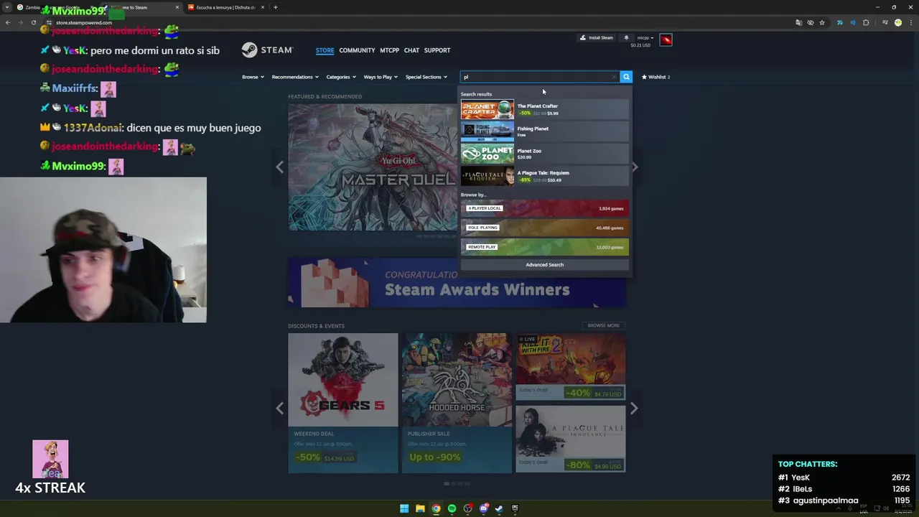This screenshot has height=517, width=919.
Task: Click the BROWSE MORE button
Action: pyautogui.click(x=603, y=325)
